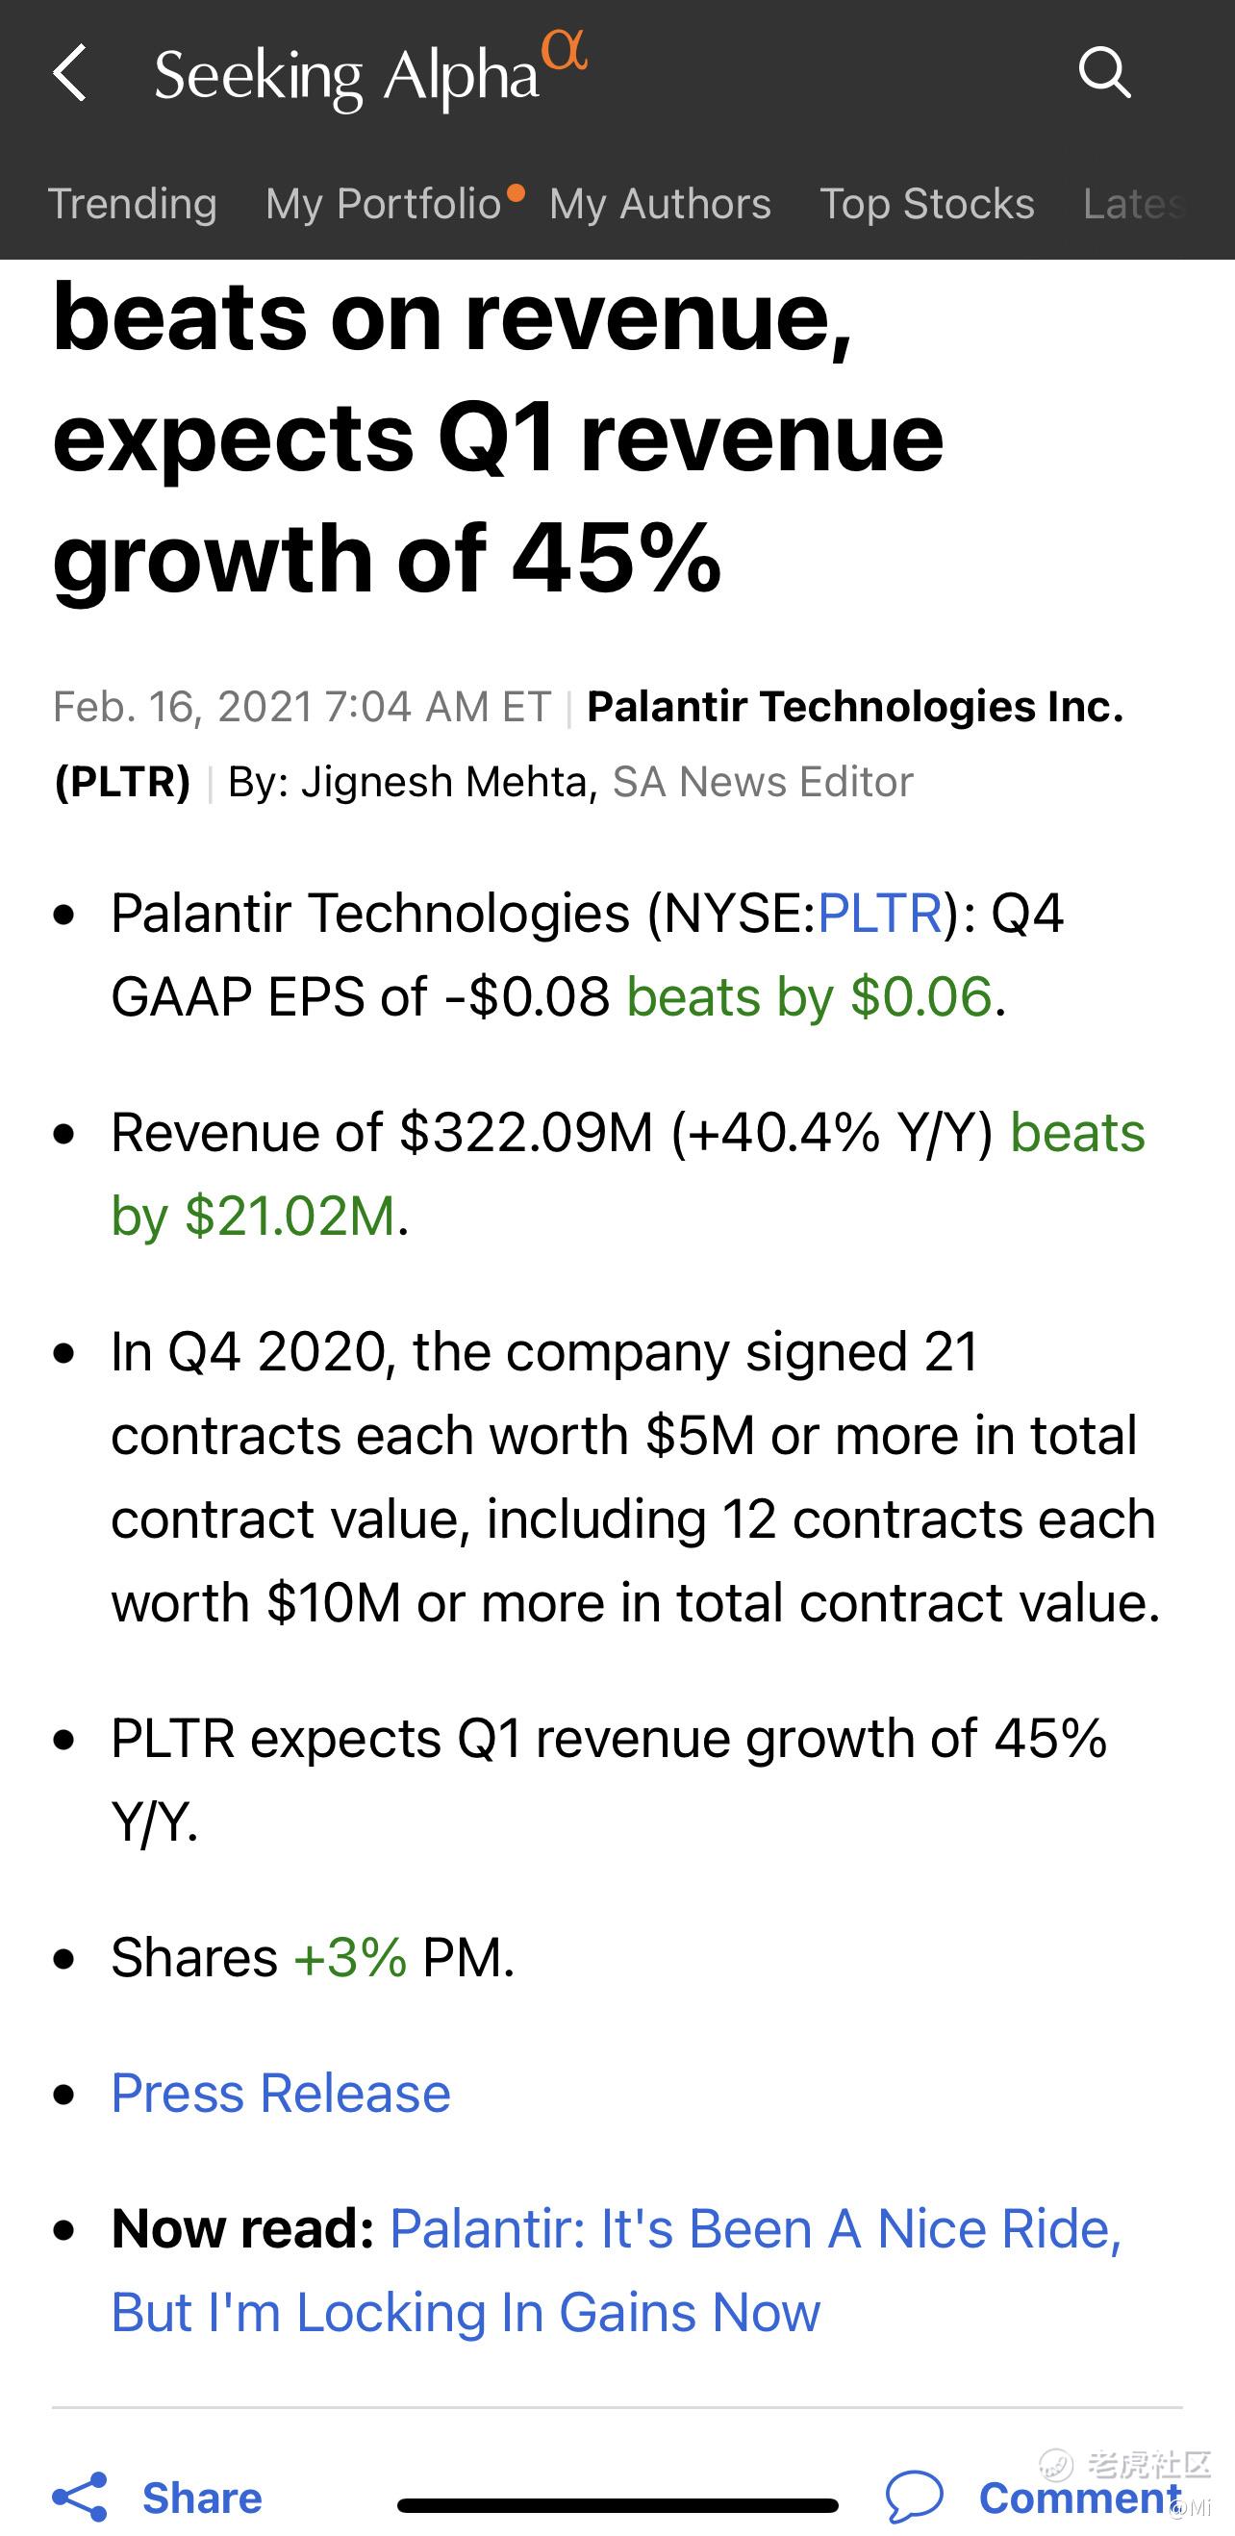
Task: Tap the share icon at bottom
Action: [x=80, y=2498]
